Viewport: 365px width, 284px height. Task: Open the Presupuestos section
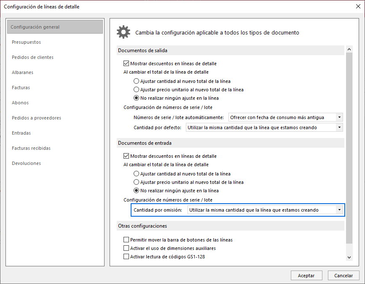click(26, 42)
